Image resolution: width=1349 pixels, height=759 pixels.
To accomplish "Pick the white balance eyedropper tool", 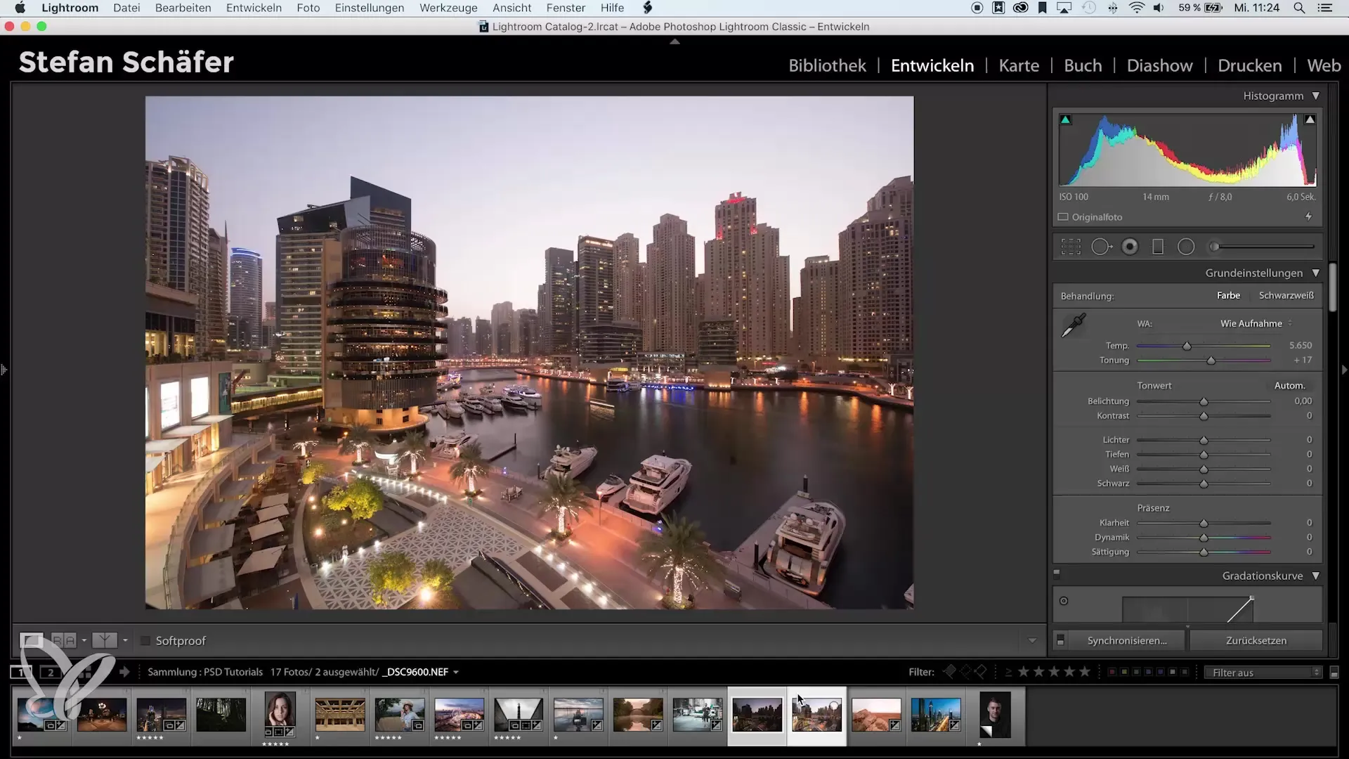I will (1074, 325).
